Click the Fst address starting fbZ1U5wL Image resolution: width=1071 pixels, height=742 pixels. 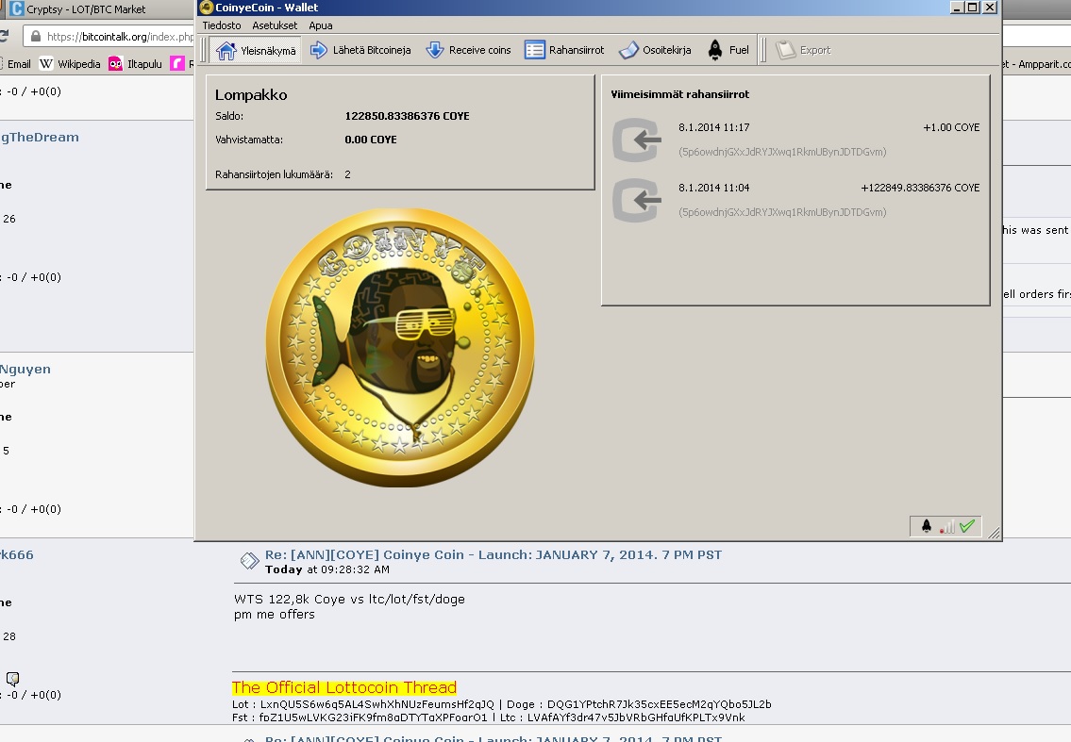click(373, 717)
